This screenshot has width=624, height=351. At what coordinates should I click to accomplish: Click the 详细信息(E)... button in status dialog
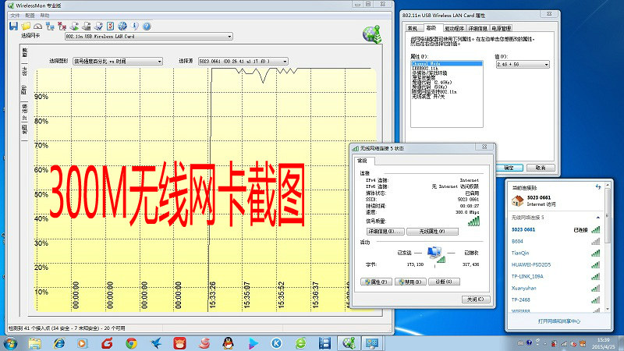pyautogui.click(x=385, y=231)
